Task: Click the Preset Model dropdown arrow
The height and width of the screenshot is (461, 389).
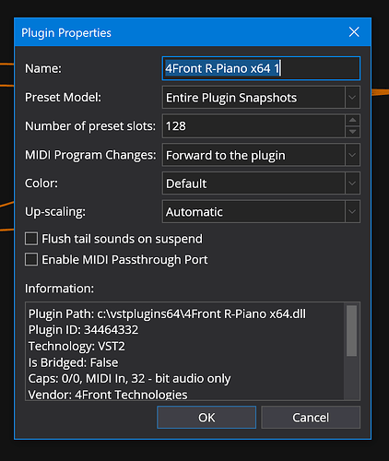Action: coord(352,98)
